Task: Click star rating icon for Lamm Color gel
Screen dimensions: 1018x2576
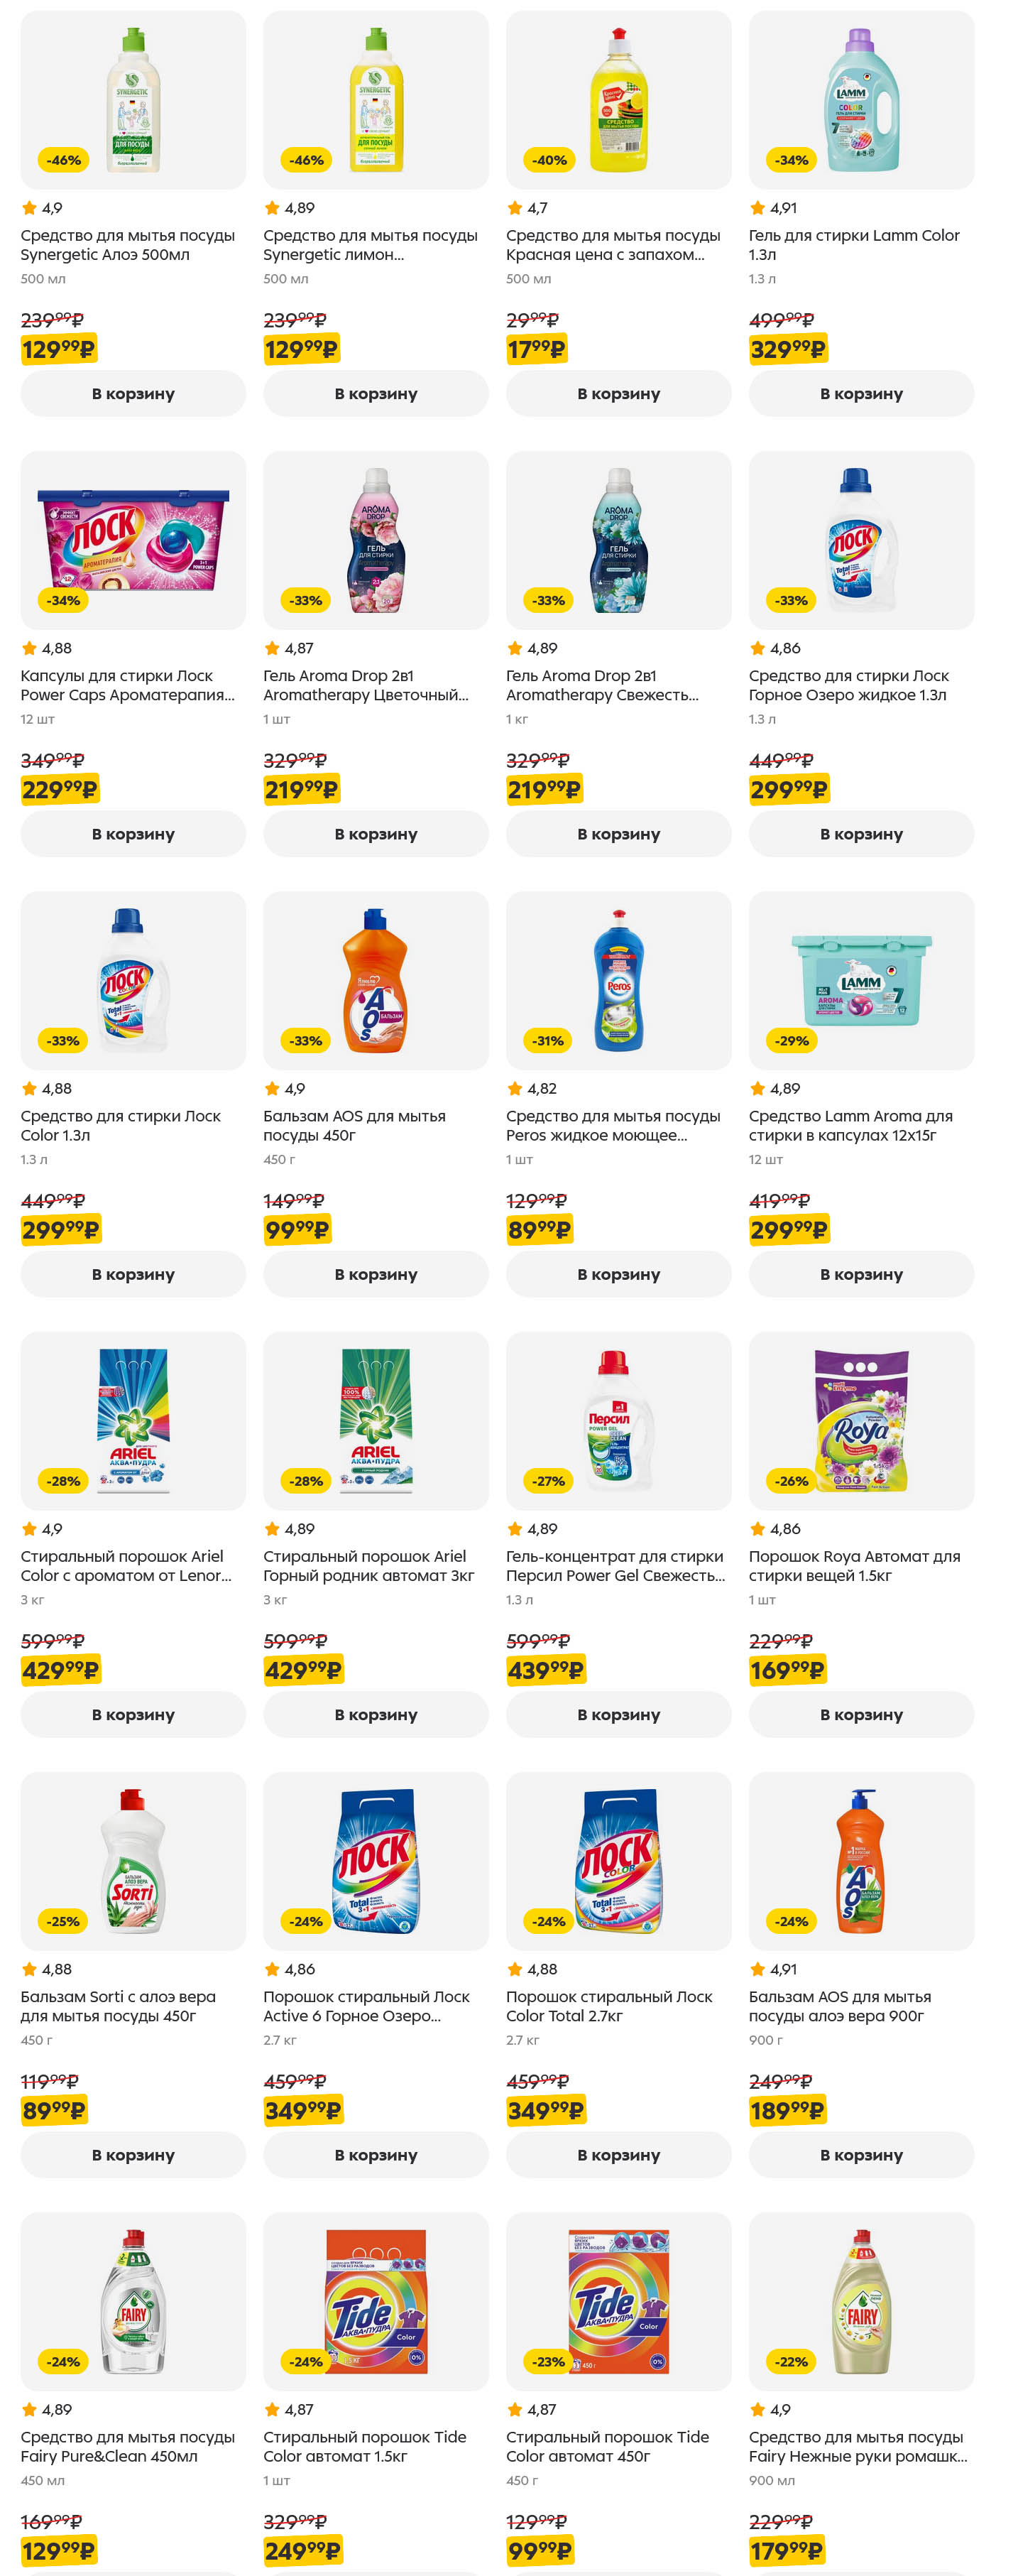Action: [x=757, y=208]
